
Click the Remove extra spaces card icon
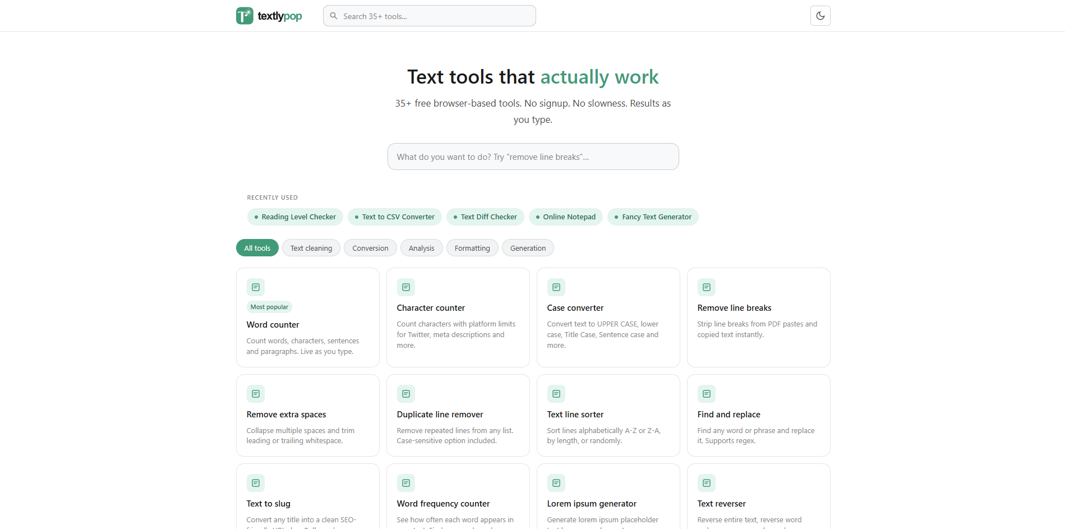(256, 394)
